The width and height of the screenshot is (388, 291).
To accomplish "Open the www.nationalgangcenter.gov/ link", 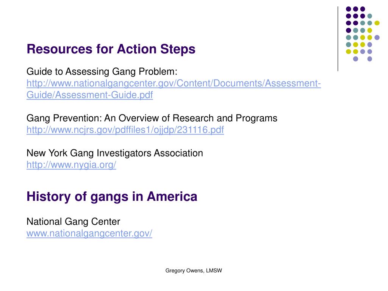I will (x=89, y=233).
